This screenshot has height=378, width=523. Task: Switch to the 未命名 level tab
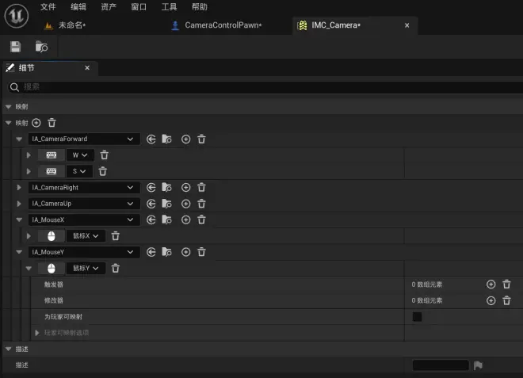[x=65, y=25]
